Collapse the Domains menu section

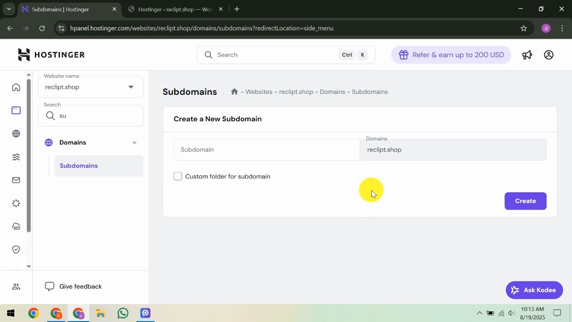(x=135, y=143)
